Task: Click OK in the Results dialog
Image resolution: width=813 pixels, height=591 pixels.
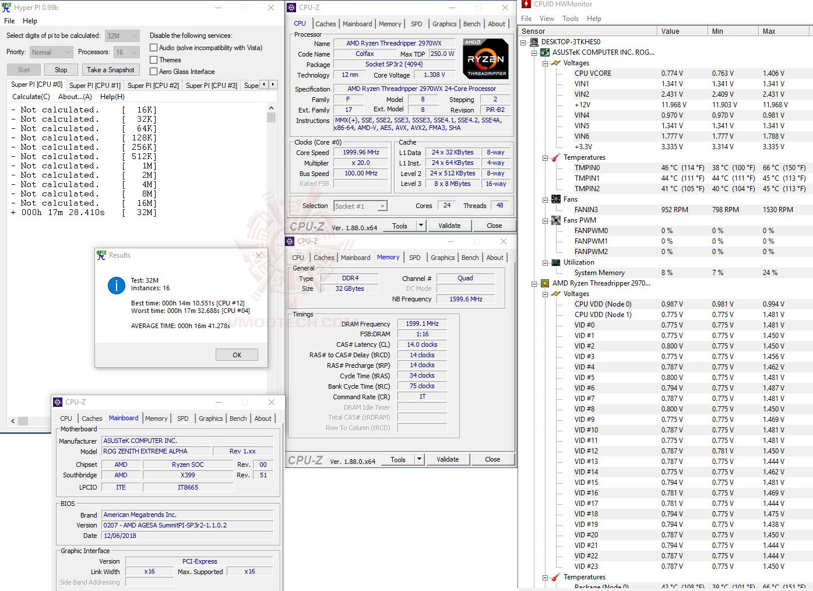Action: tap(237, 355)
